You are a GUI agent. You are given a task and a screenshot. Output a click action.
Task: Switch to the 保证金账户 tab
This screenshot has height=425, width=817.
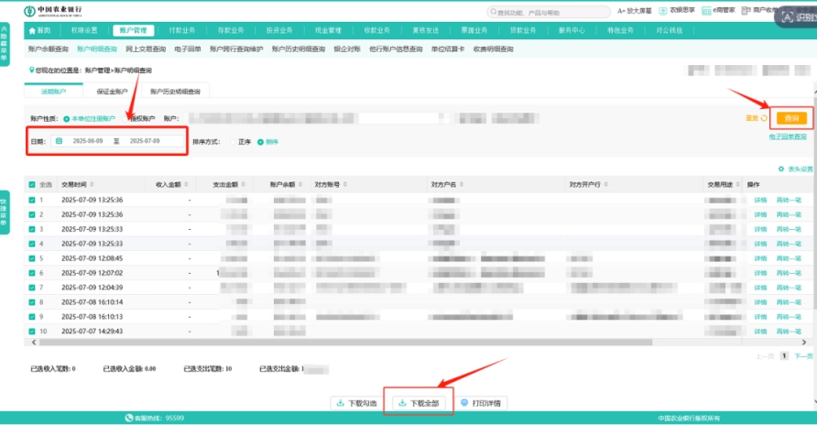click(112, 92)
